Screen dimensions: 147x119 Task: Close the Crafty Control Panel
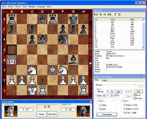tap(144, 77)
